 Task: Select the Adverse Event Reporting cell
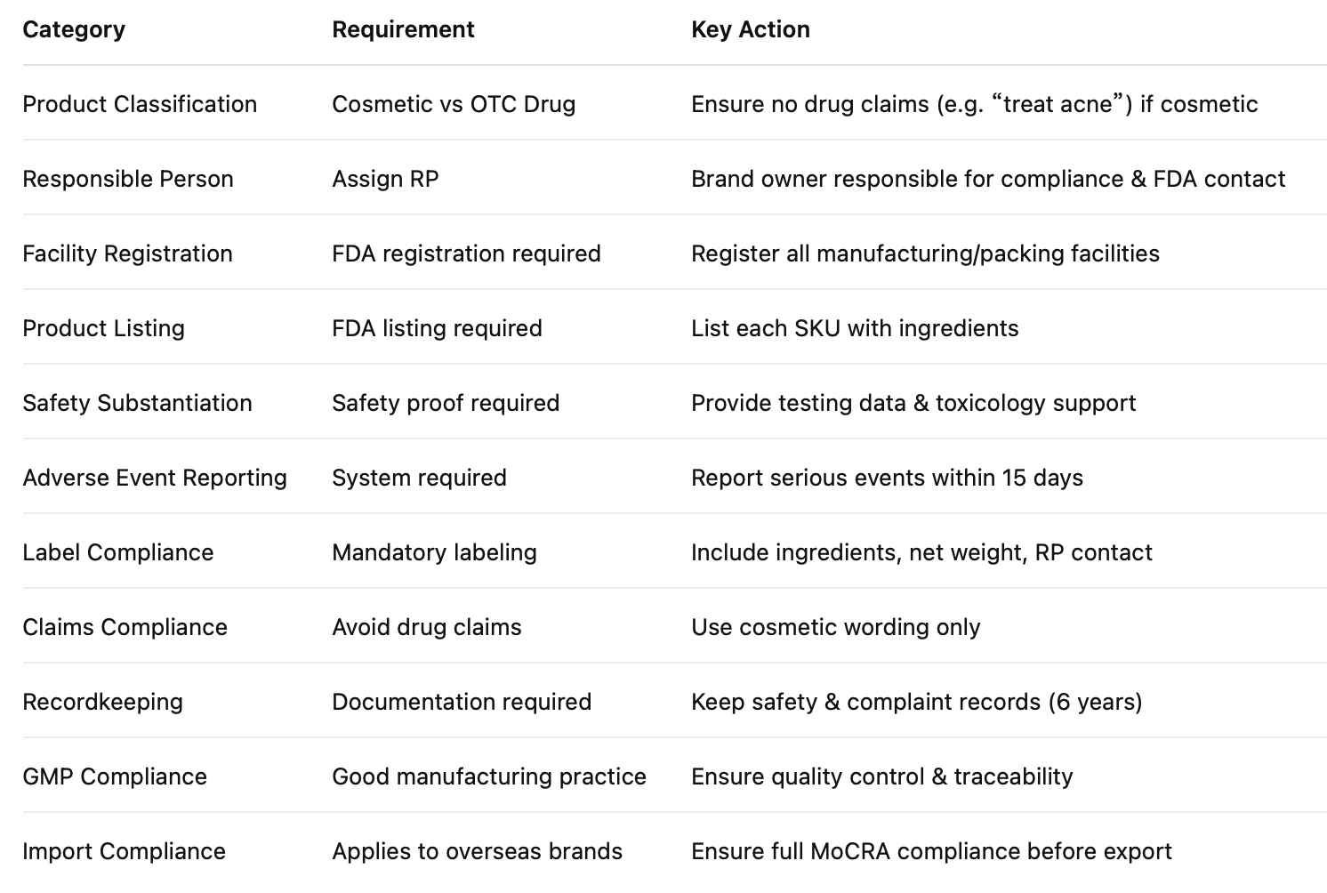click(x=155, y=478)
